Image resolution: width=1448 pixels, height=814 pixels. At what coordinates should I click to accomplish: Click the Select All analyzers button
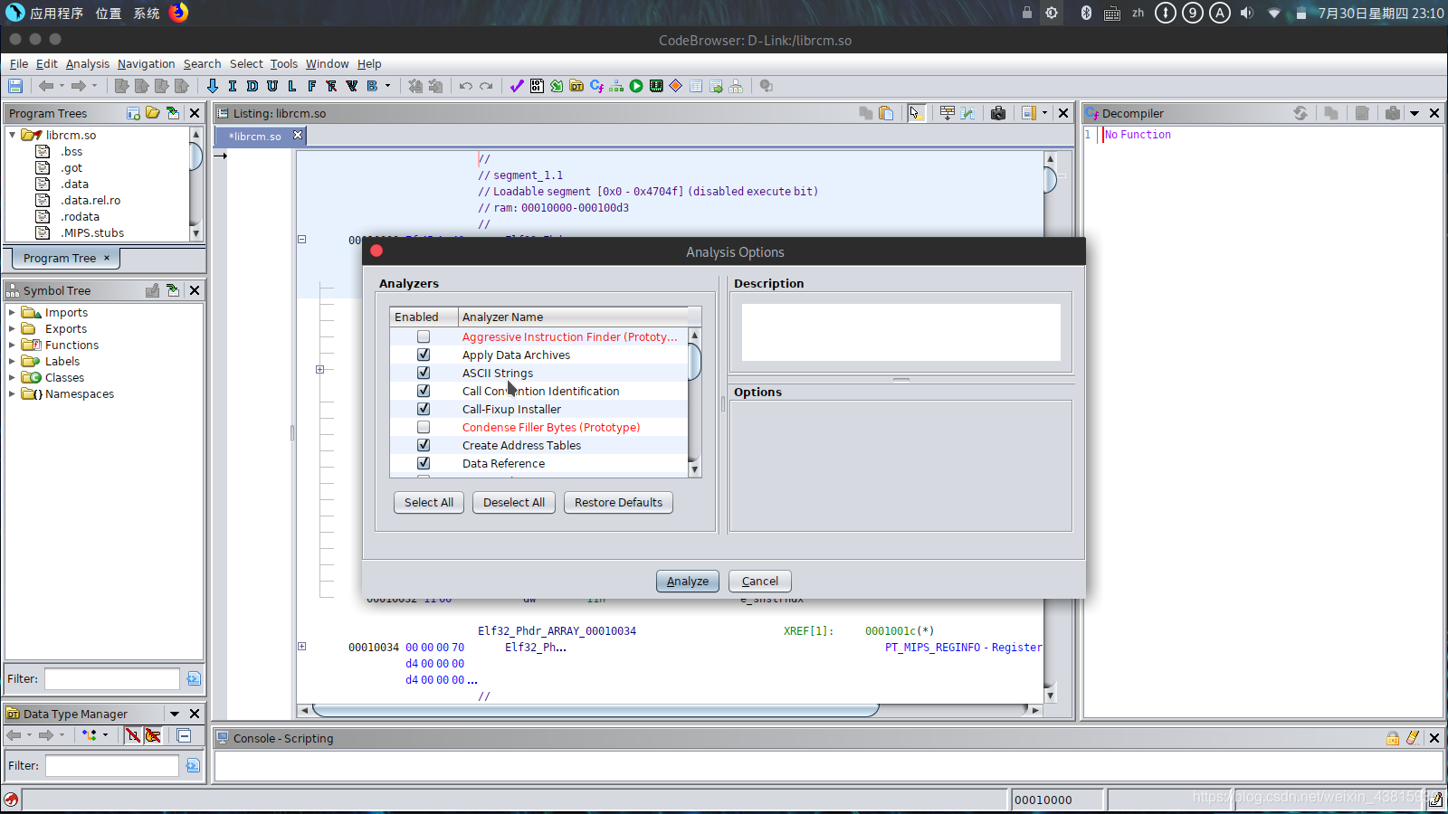(x=429, y=503)
